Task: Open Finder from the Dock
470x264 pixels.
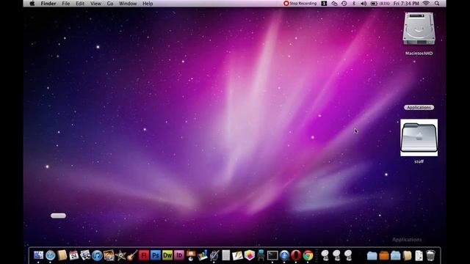Action: (38, 255)
